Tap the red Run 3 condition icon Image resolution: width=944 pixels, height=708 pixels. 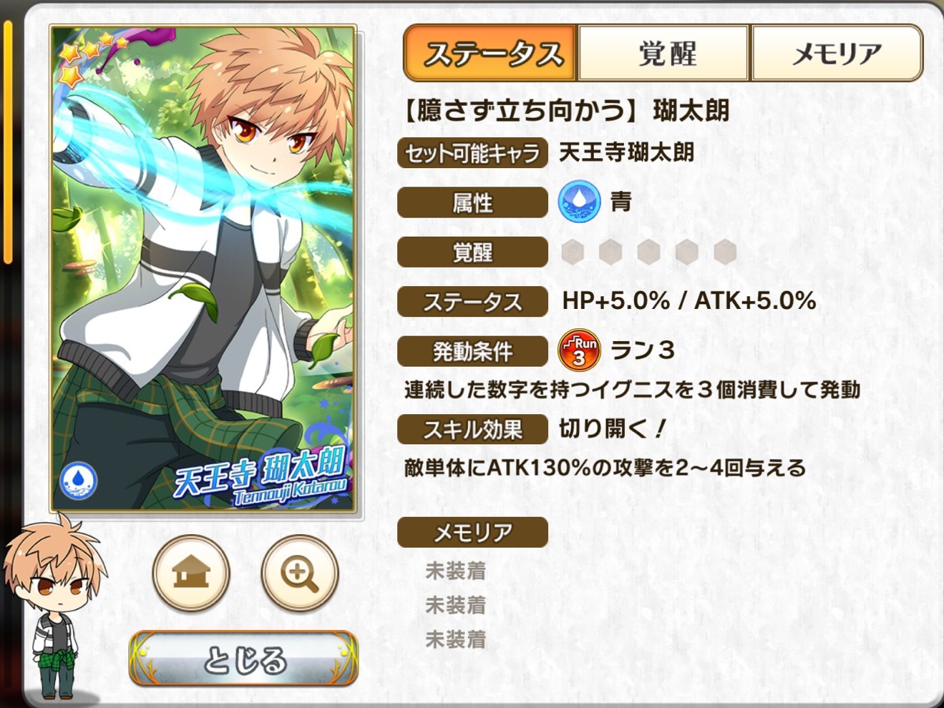click(x=579, y=350)
